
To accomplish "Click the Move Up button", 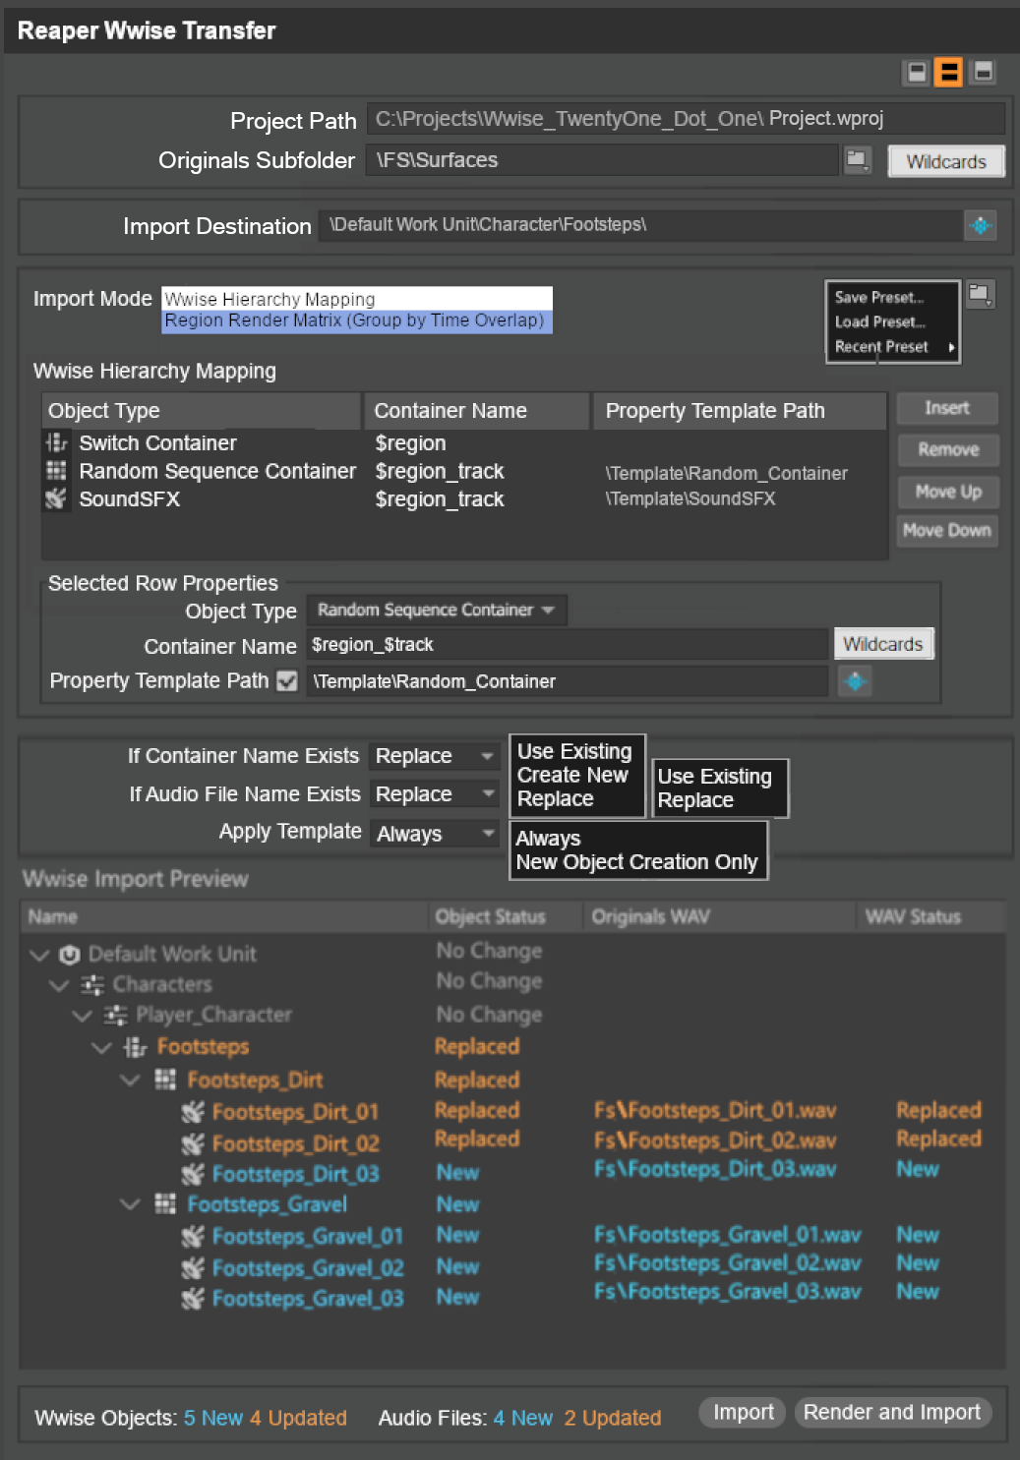I will [x=947, y=491].
